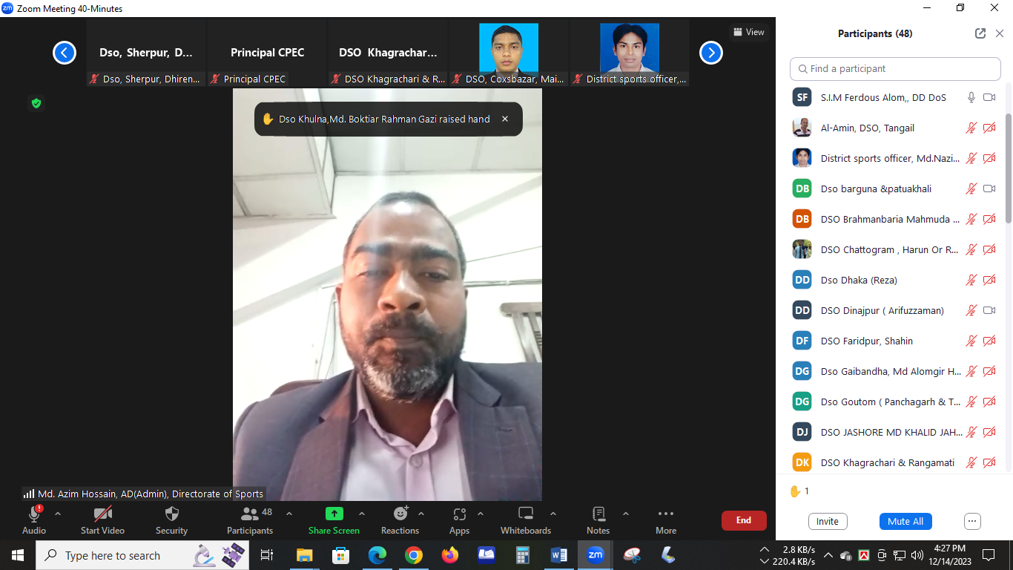This screenshot has width=1013, height=570.
Task: Dismiss the raised hand notification
Action: coord(505,119)
